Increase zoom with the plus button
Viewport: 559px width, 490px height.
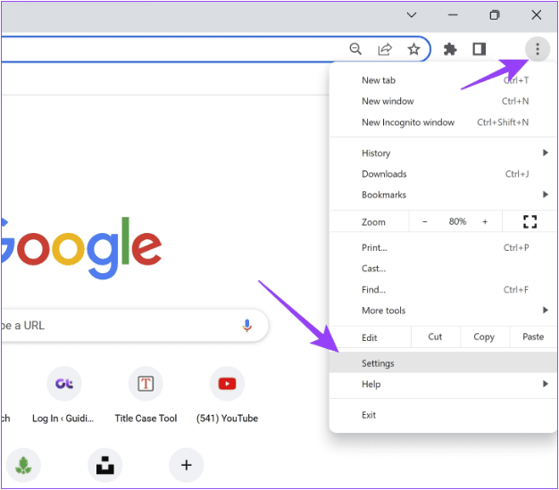tap(485, 221)
